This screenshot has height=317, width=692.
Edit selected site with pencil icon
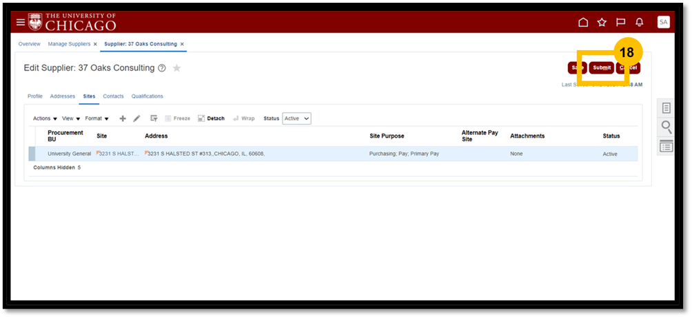(x=136, y=118)
